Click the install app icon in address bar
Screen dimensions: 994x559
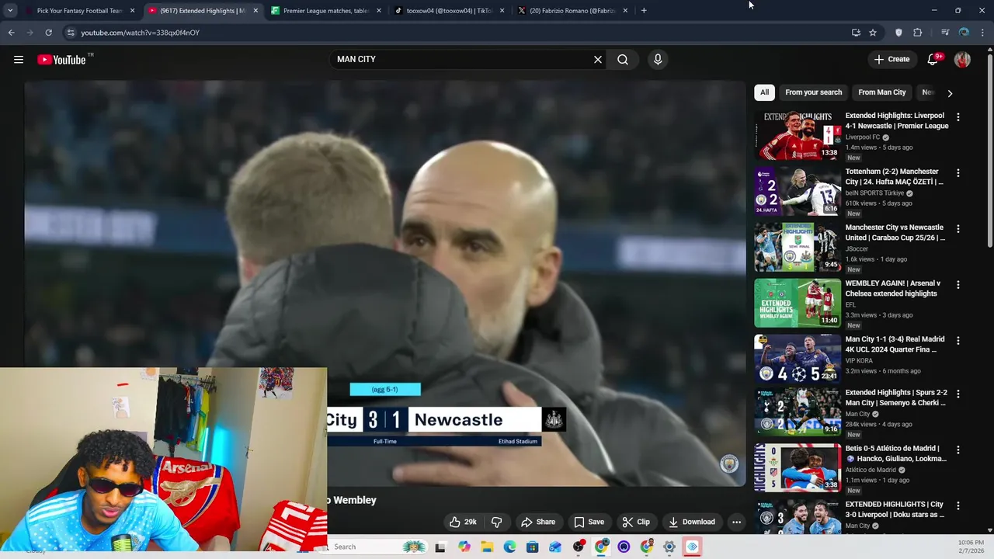(x=856, y=33)
